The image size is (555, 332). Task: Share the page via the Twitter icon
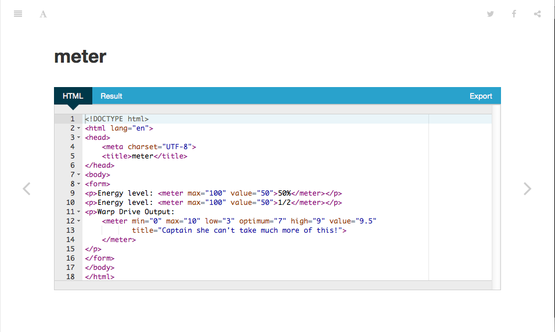point(490,14)
